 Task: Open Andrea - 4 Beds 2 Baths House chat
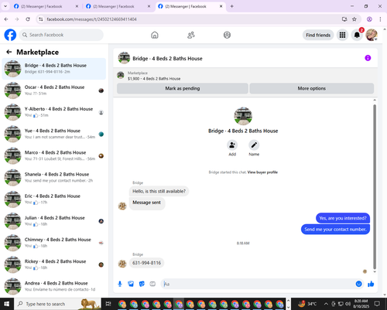tap(53, 286)
